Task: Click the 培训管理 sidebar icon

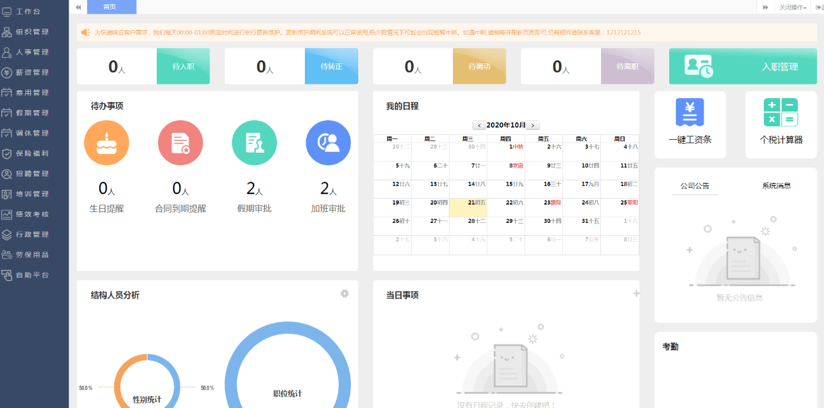Action: click(x=7, y=194)
